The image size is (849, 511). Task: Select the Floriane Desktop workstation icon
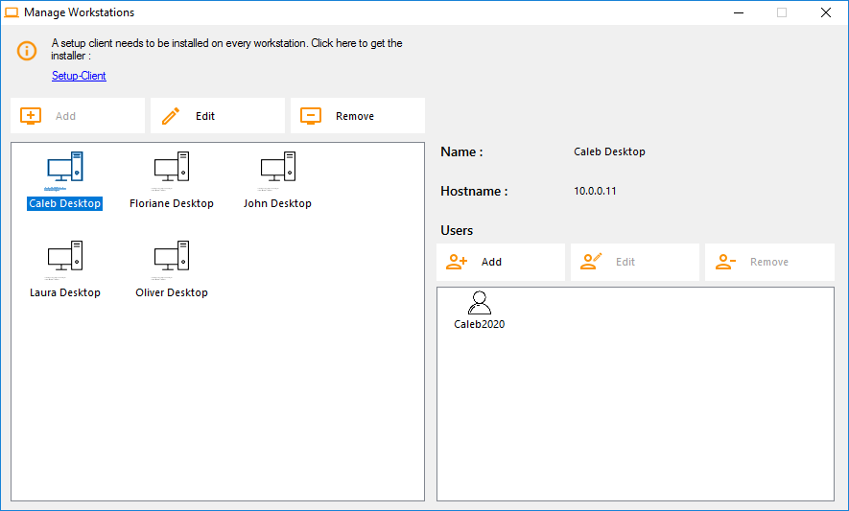172,168
